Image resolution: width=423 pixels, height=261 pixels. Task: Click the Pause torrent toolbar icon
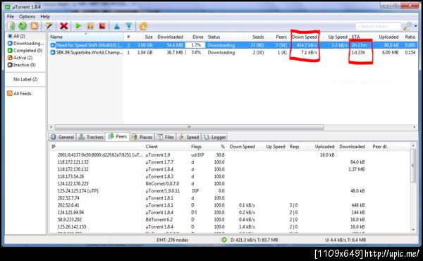(90, 26)
